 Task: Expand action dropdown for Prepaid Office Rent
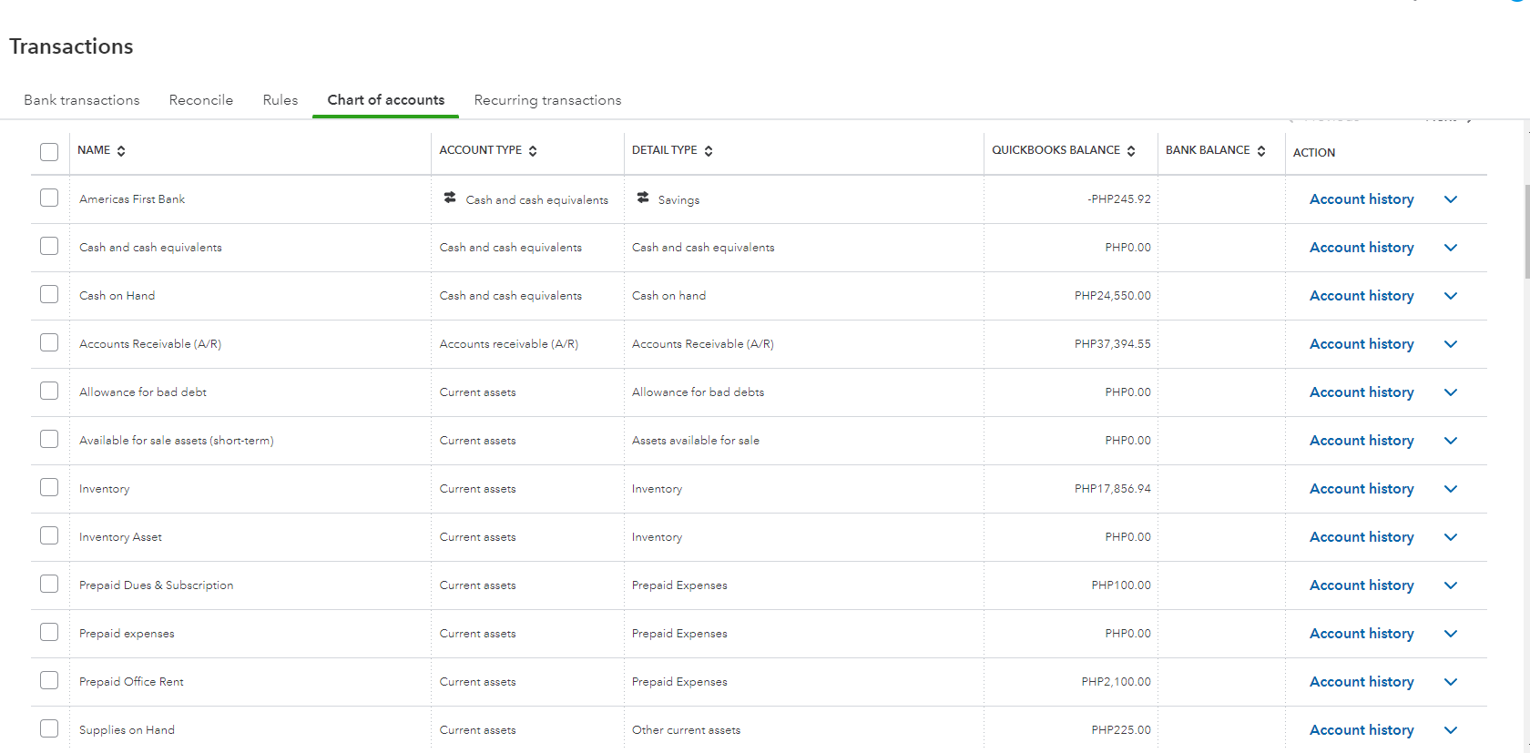pyautogui.click(x=1451, y=682)
